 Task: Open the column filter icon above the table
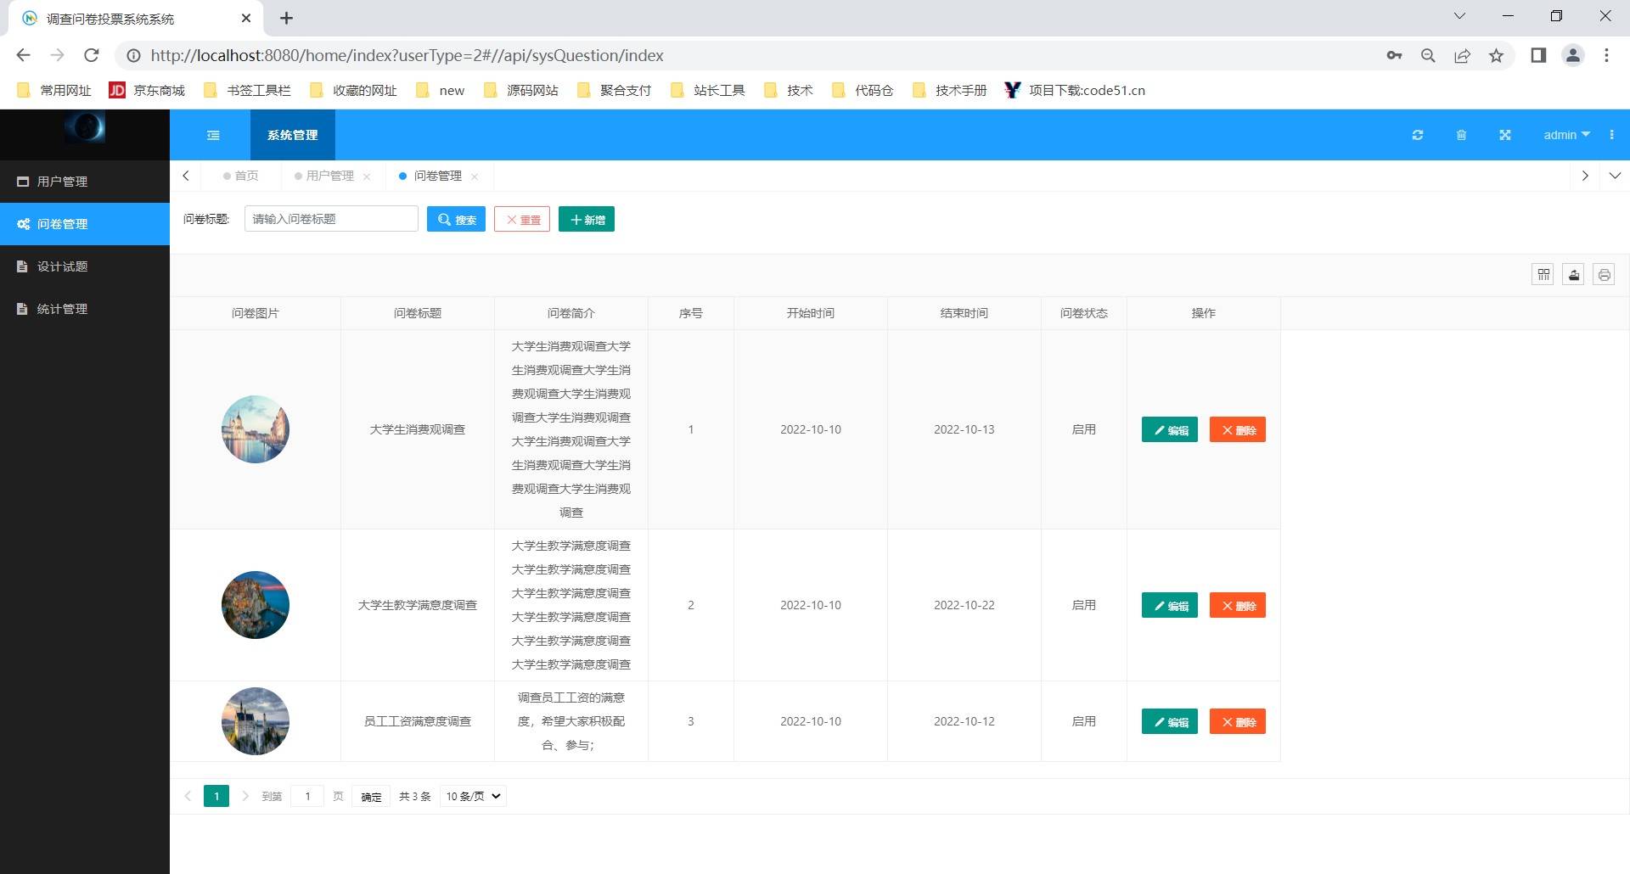click(1543, 274)
